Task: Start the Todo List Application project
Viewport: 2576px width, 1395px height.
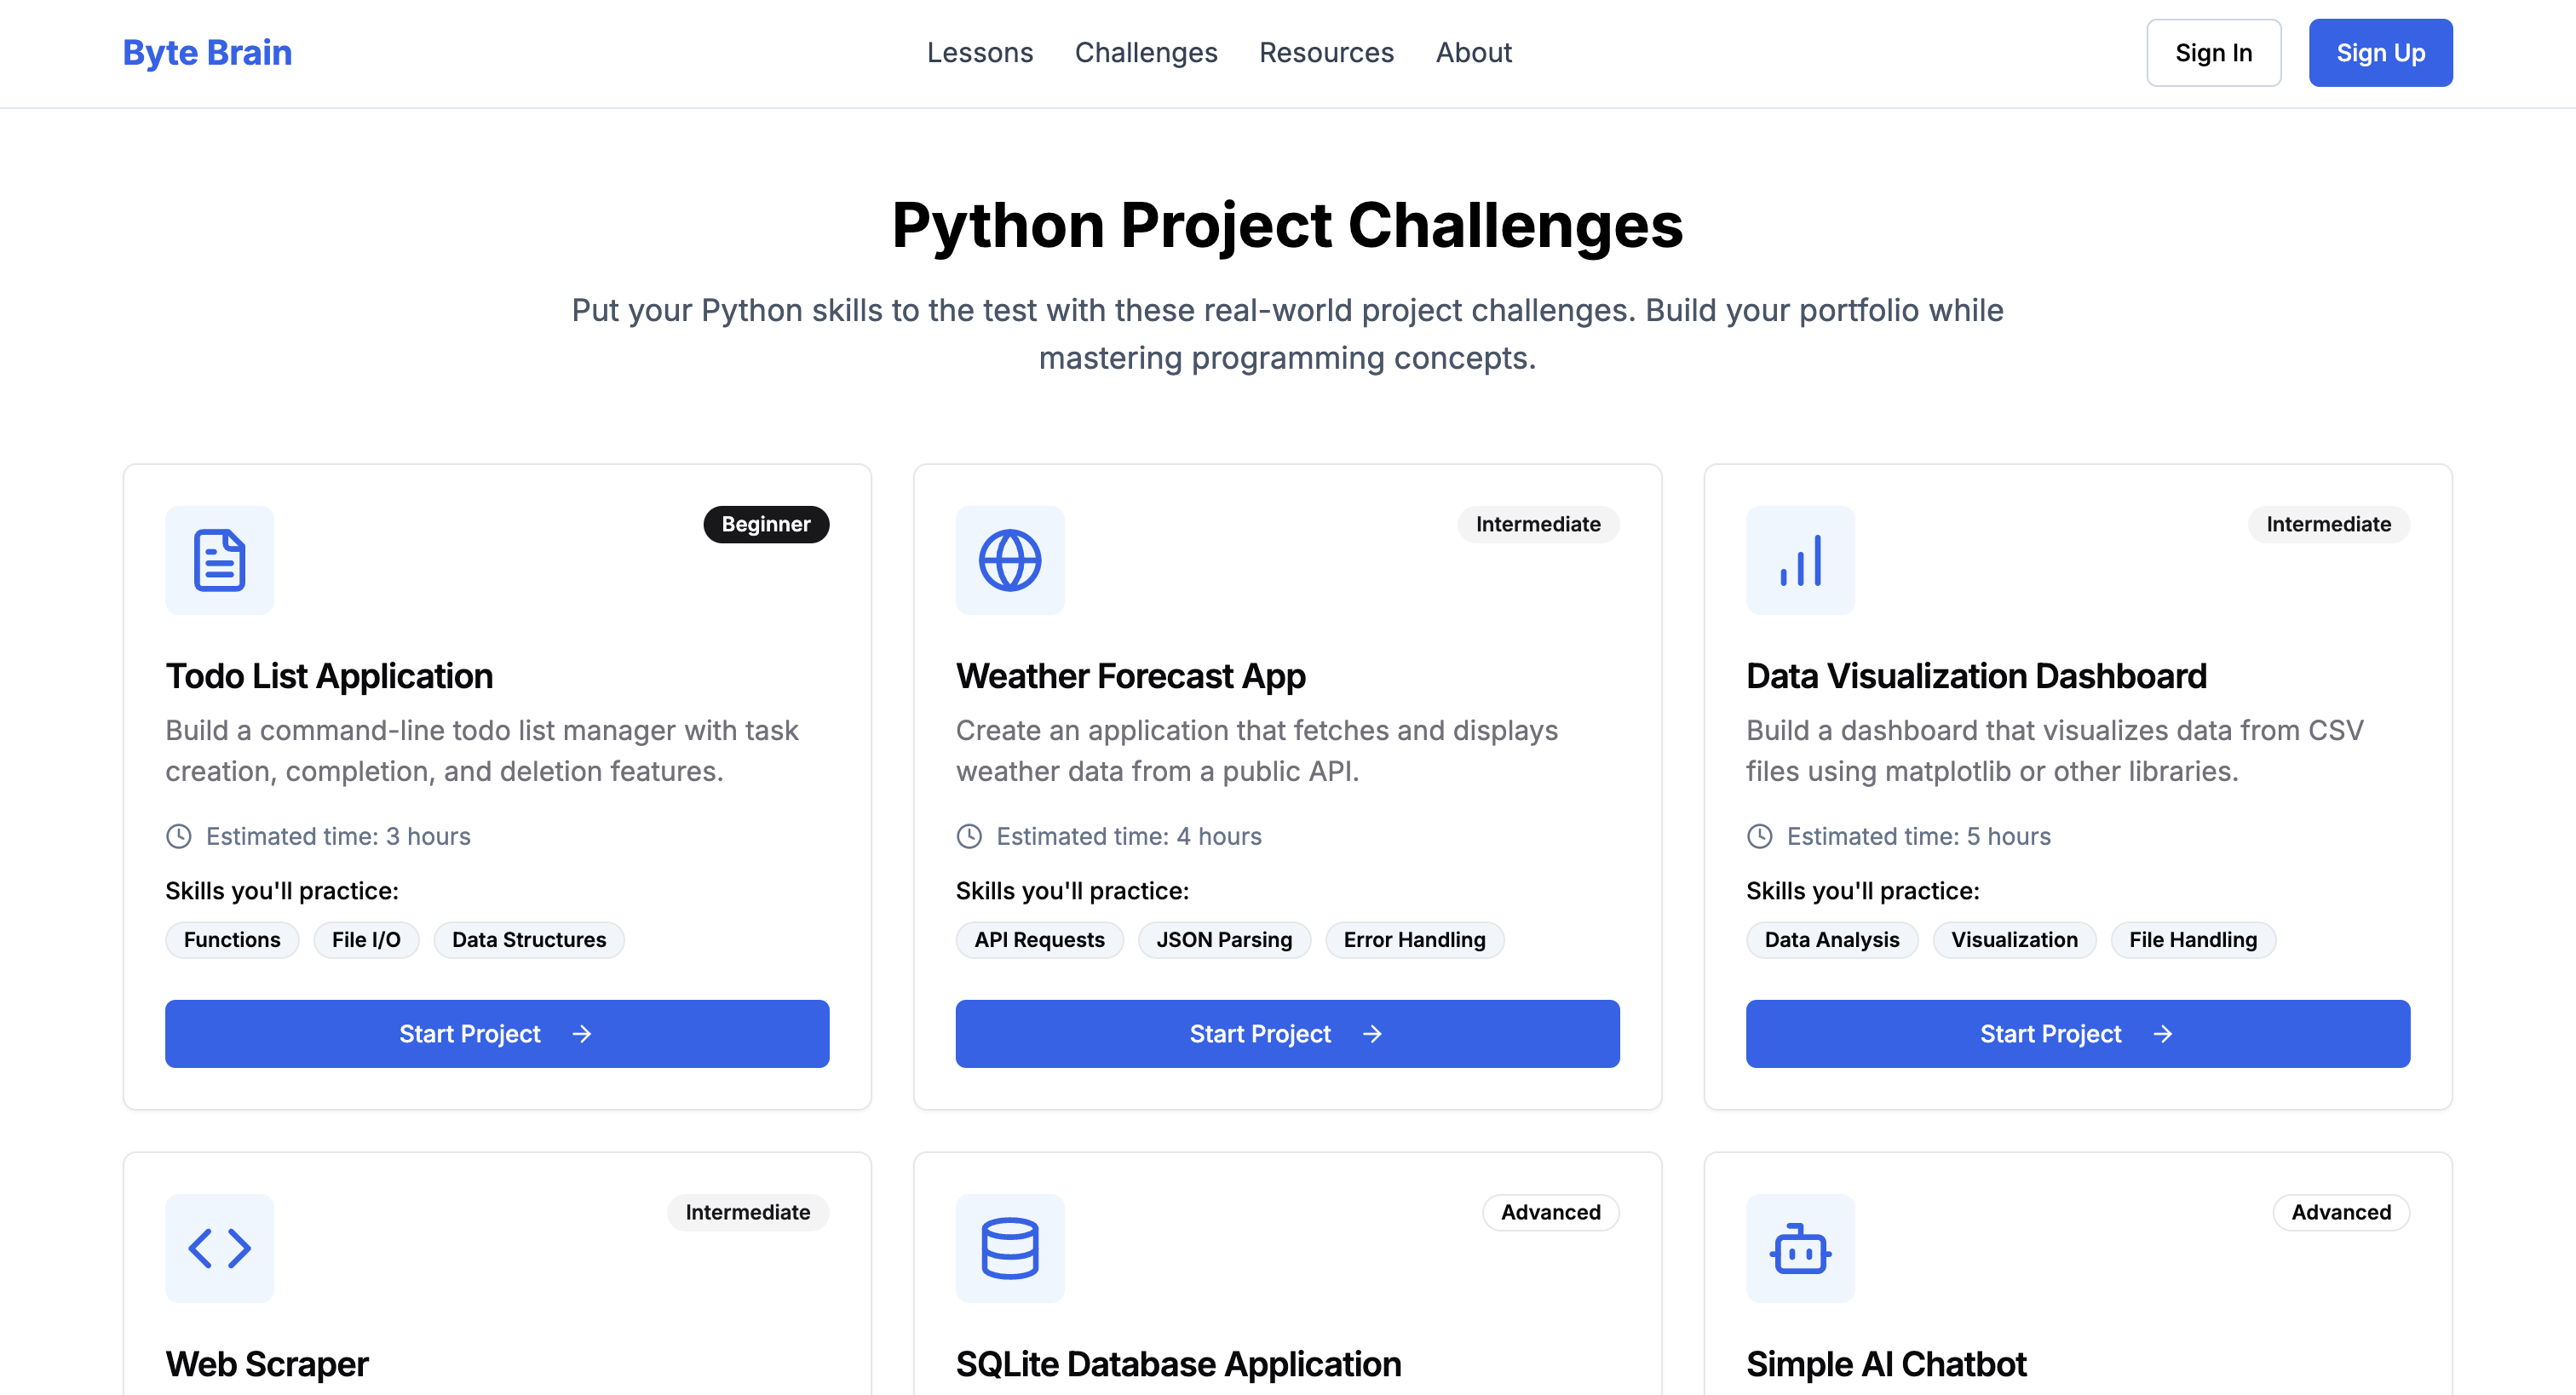Action: point(497,1033)
